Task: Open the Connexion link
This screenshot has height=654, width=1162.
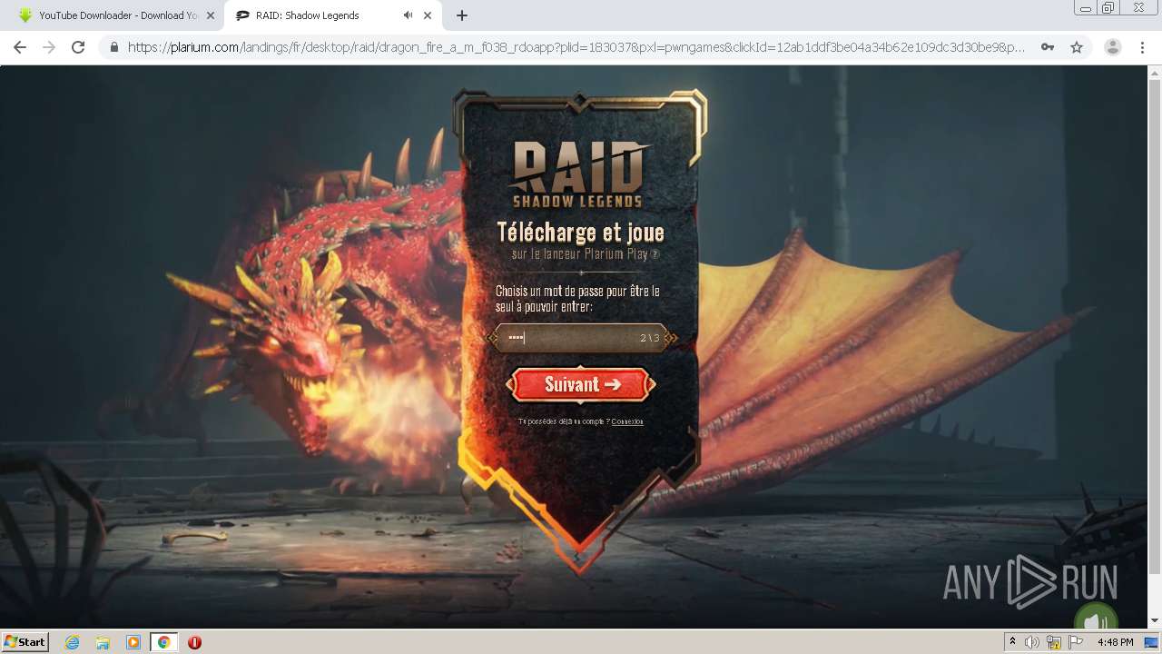Action: tap(627, 421)
